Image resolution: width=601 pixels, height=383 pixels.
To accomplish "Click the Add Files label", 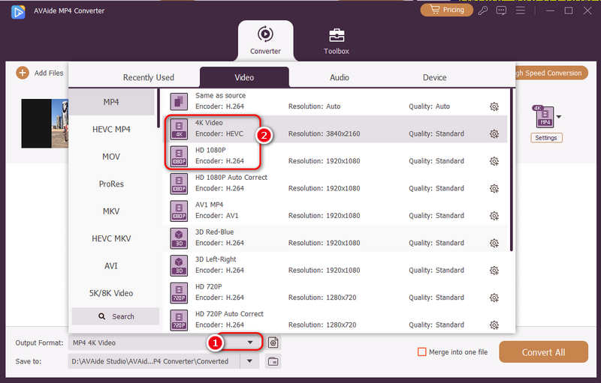I will click(x=49, y=73).
